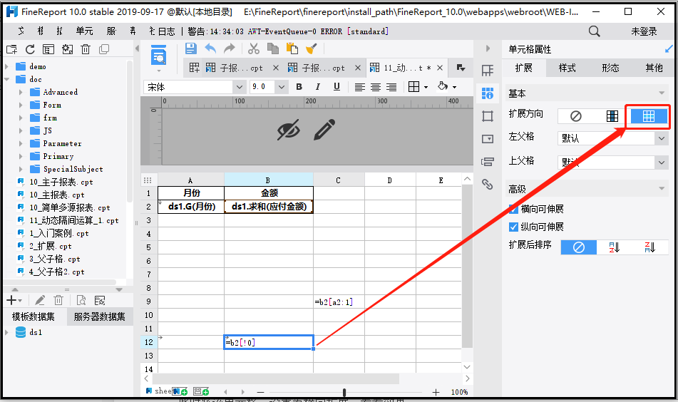The height and width of the screenshot is (402, 678).
Task: Redo the last action
Action: coord(229,48)
